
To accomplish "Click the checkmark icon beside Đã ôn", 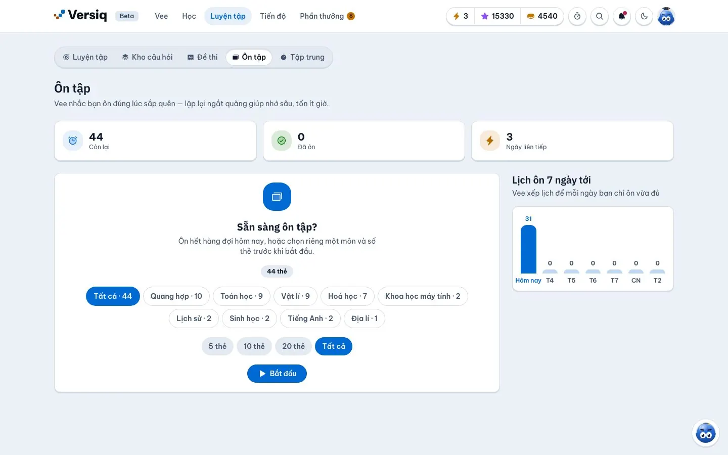I will click(282, 141).
